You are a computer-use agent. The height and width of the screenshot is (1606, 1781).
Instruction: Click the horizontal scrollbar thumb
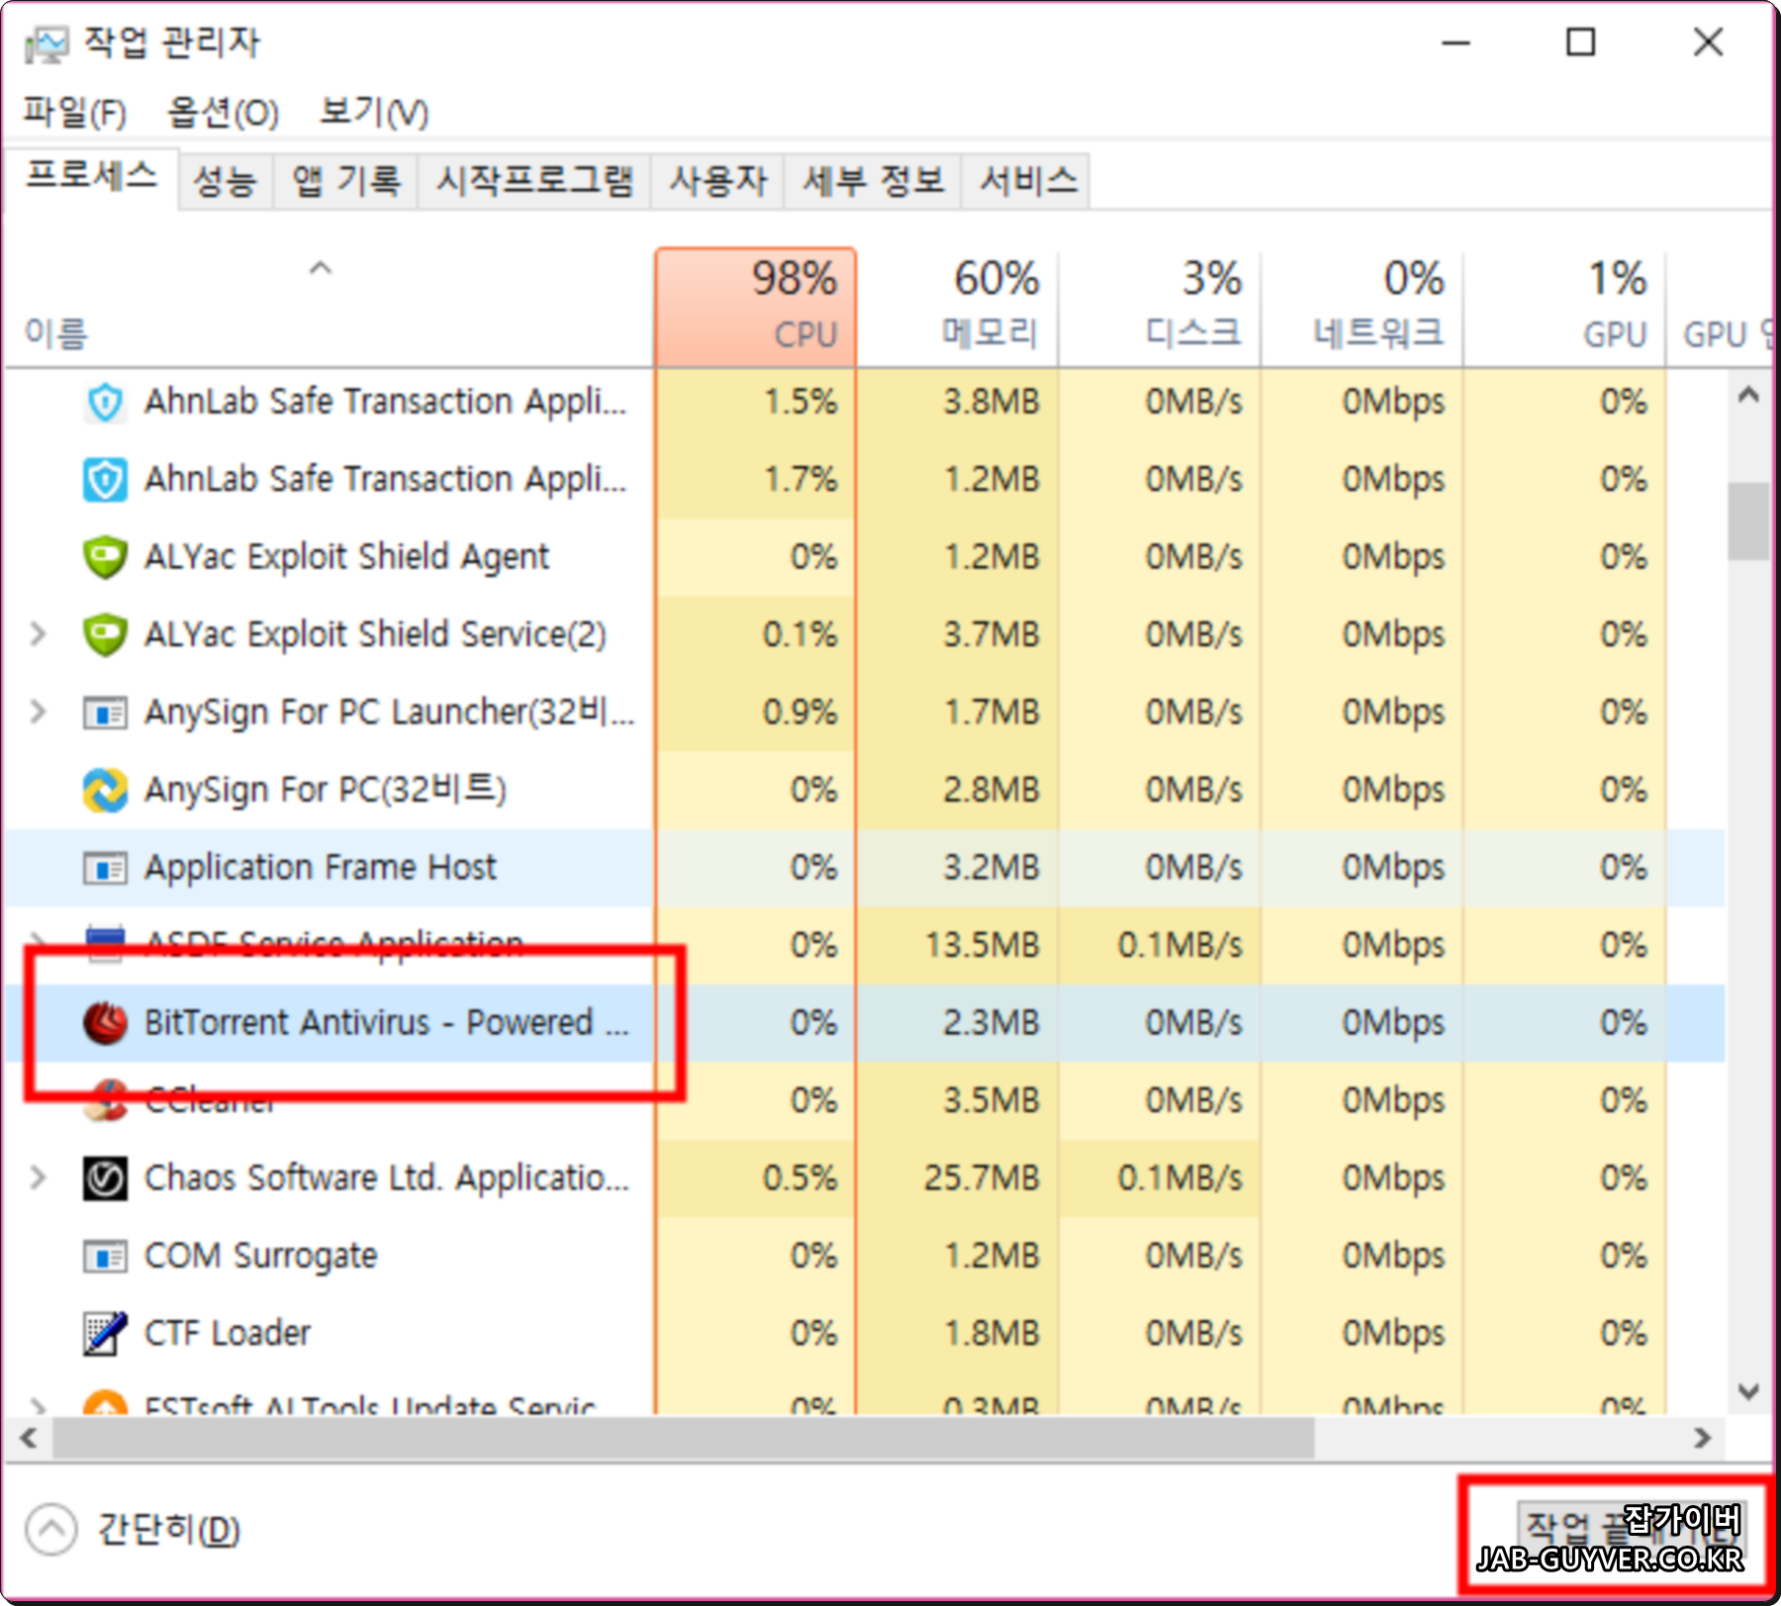click(x=683, y=1438)
